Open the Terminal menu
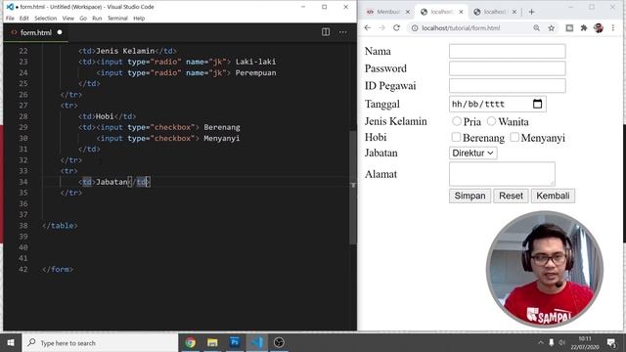Screen dimensions: 626x352 [117, 19]
